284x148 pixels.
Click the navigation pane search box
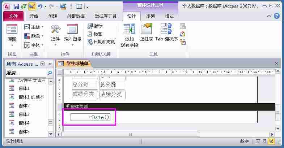pos(26,73)
